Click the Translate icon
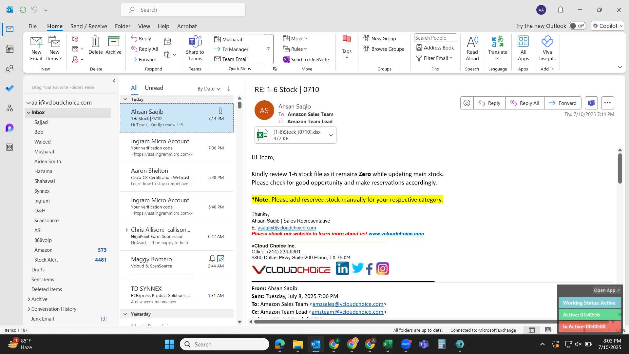The height and width of the screenshot is (354, 629). tap(498, 48)
